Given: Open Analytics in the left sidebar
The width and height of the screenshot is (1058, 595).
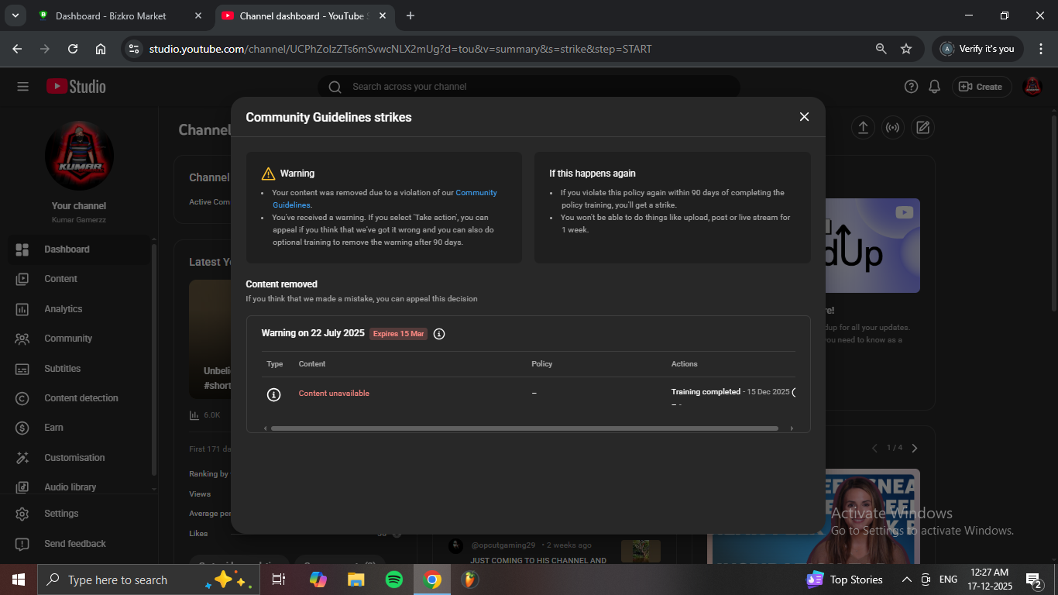Looking at the screenshot, I should point(63,309).
